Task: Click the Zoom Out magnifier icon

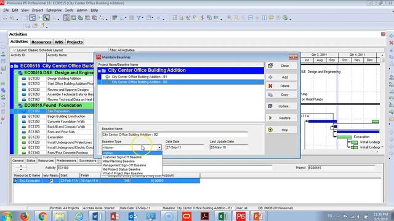Action: 236,18
